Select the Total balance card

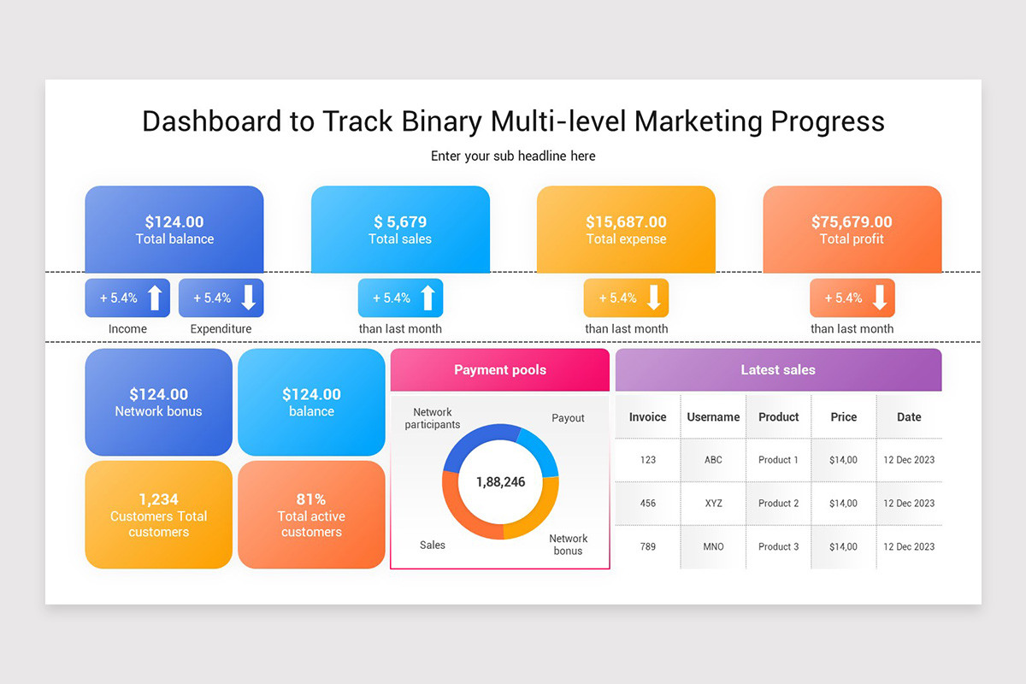[174, 229]
